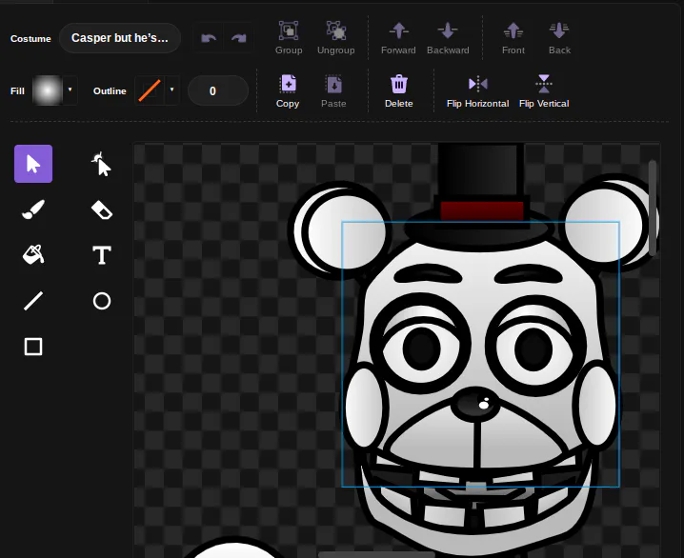The width and height of the screenshot is (684, 558).
Task: Select the Text tool
Action: pos(102,255)
